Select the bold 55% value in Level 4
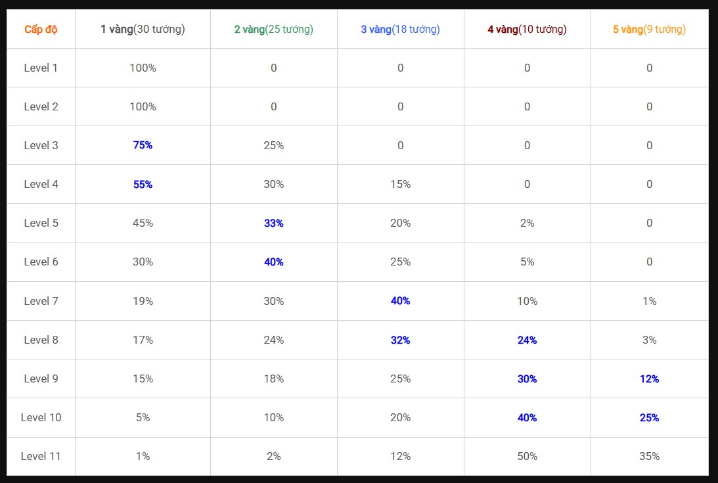 pyautogui.click(x=143, y=185)
